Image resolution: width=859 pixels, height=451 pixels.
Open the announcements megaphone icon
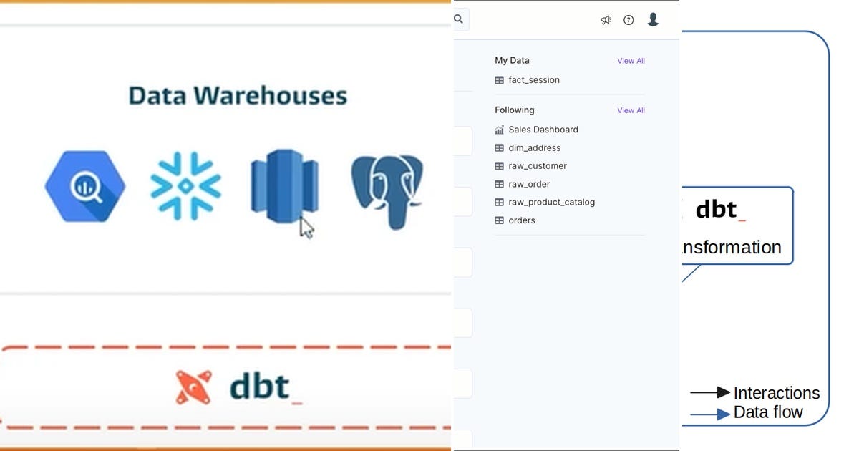[606, 19]
